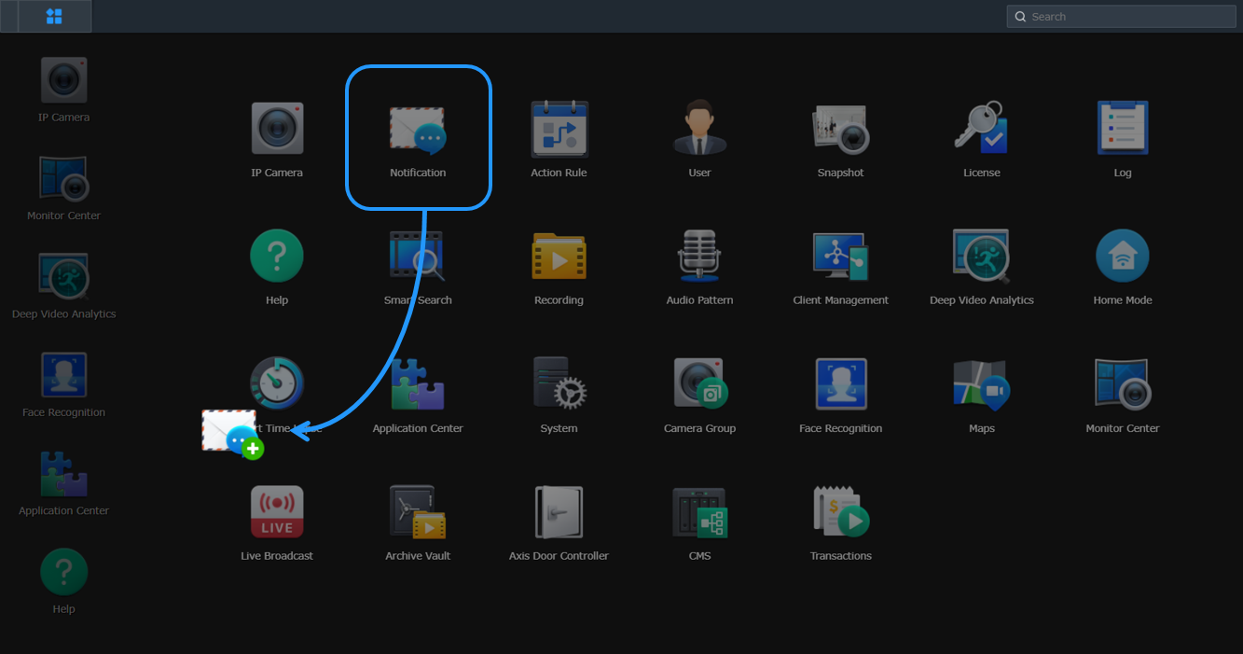Enable Home Mode
Image resolution: width=1243 pixels, height=654 pixels.
(x=1122, y=256)
